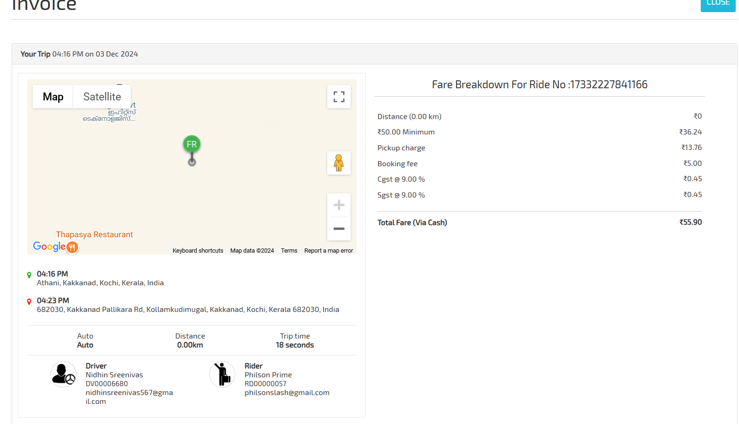The image size is (739, 424).
Task: Open the Google logo on map
Action: (49, 247)
